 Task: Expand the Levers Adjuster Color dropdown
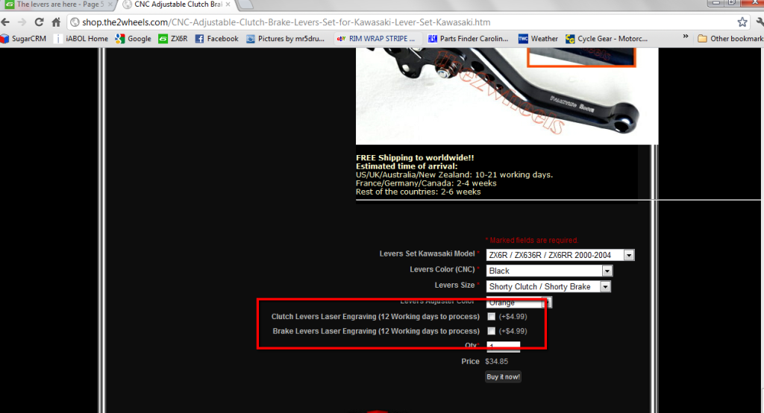[546, 302]
